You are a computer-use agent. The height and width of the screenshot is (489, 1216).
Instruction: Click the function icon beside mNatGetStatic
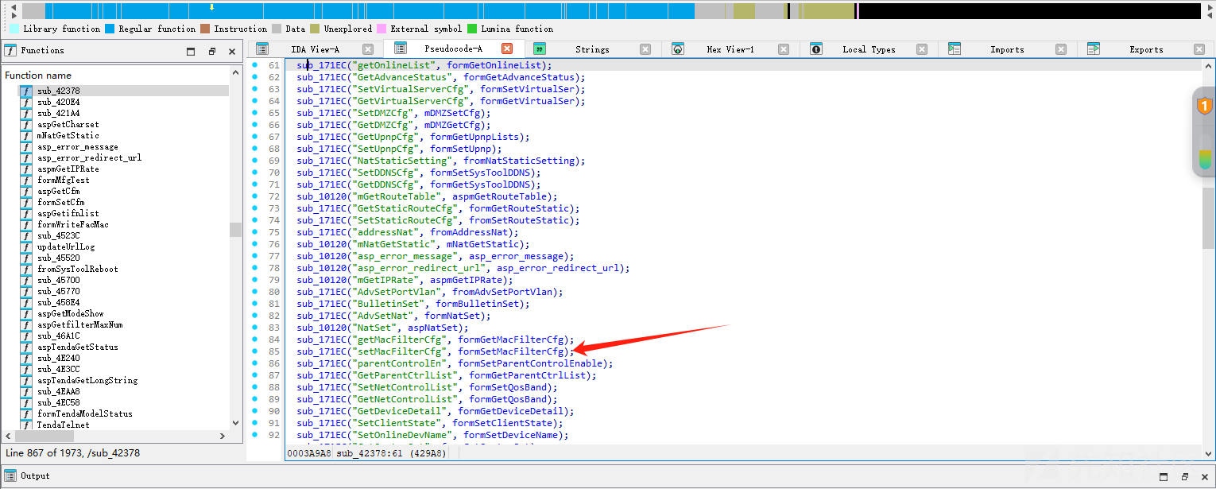[x=26, y=135]
